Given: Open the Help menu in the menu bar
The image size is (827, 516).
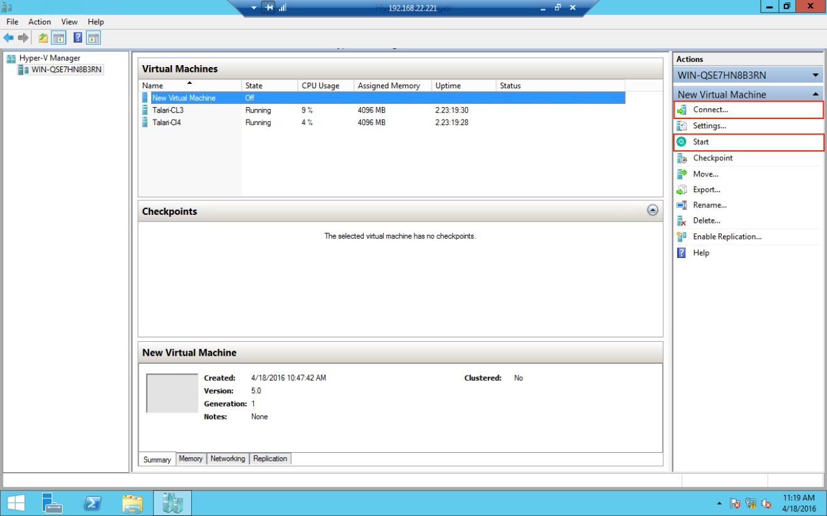Looking at the screenshot, I should (96, 22).
